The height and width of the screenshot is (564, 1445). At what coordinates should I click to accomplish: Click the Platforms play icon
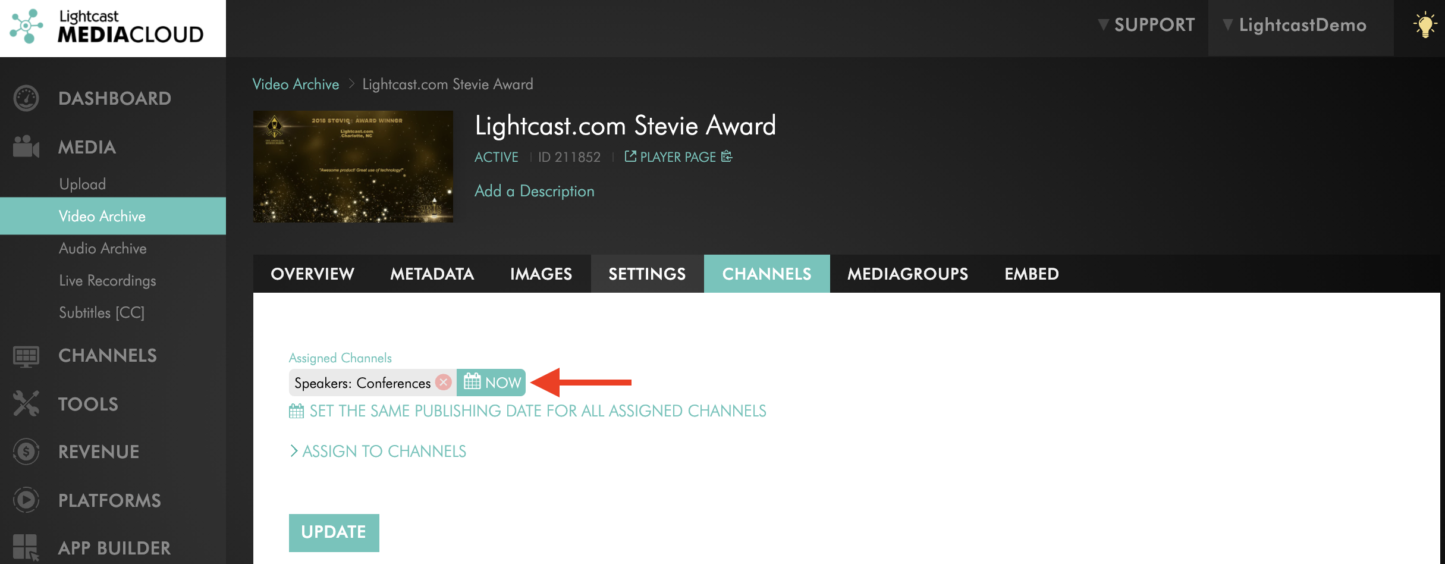coord(26,500)
